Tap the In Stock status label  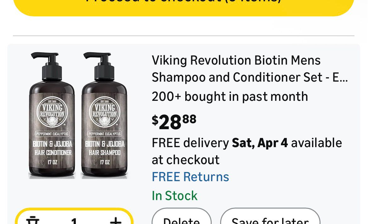[175, 196]
